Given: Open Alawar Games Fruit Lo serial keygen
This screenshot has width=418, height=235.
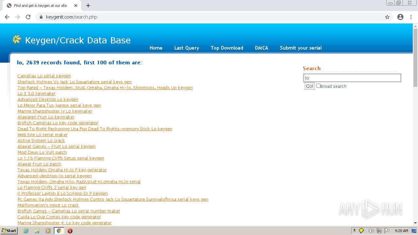Looking at the screenshot, I should tap(56, 147).
